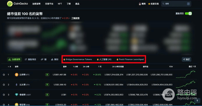Select the 加密貨幣 tab
This screenshot has width=202, height=106.
(x=14, y=59)
